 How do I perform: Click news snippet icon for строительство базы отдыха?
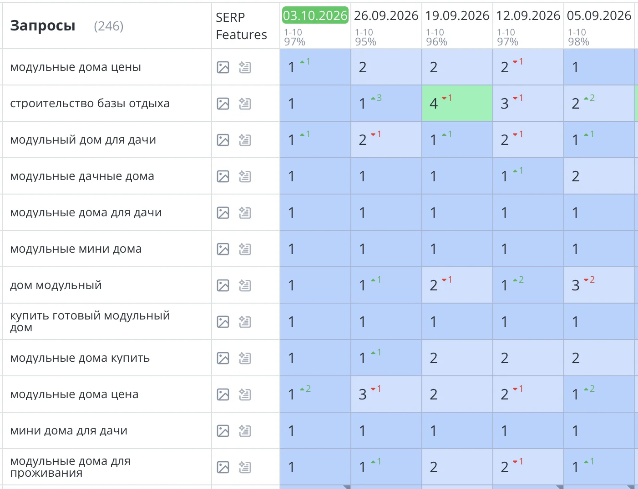click(245, 104)
